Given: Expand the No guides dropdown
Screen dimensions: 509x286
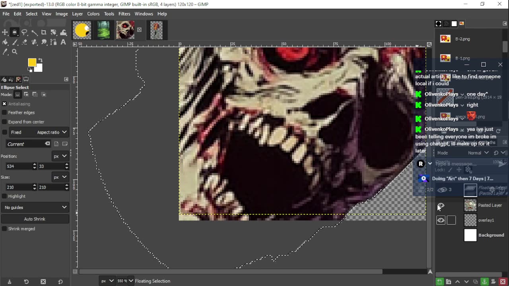Looking at the screenshot, I should coord(35,207).
